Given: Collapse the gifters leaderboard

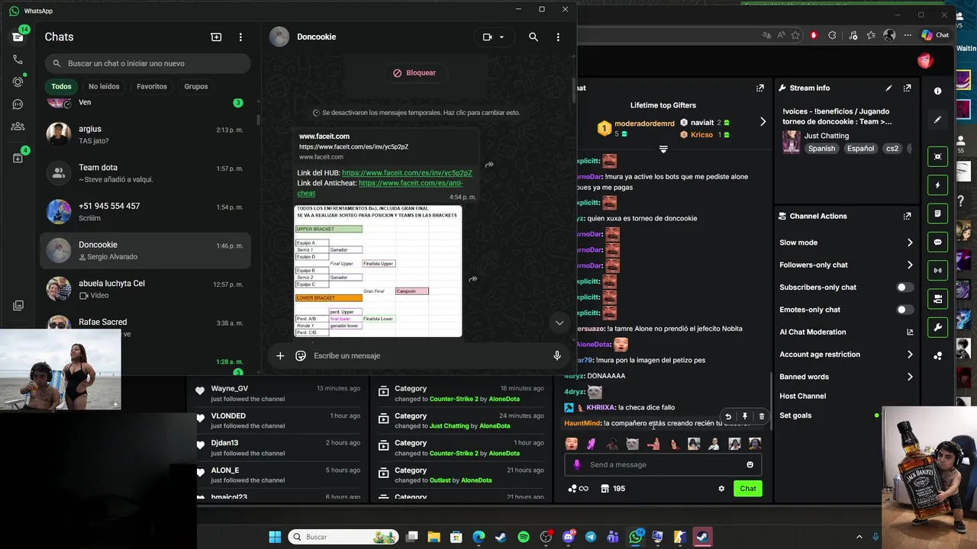Looking at the screenshot, I should tap(663, 149).
